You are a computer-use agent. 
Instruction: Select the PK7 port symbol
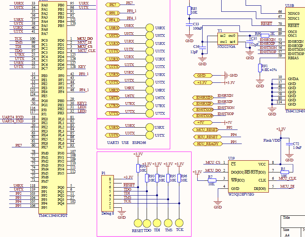pos(113,5)
